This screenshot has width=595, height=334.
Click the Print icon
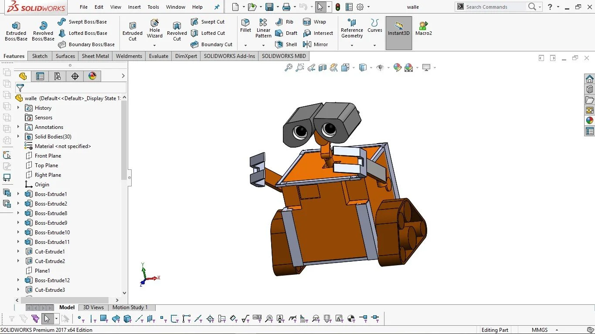pyautogui.click(x=286, y=7)
